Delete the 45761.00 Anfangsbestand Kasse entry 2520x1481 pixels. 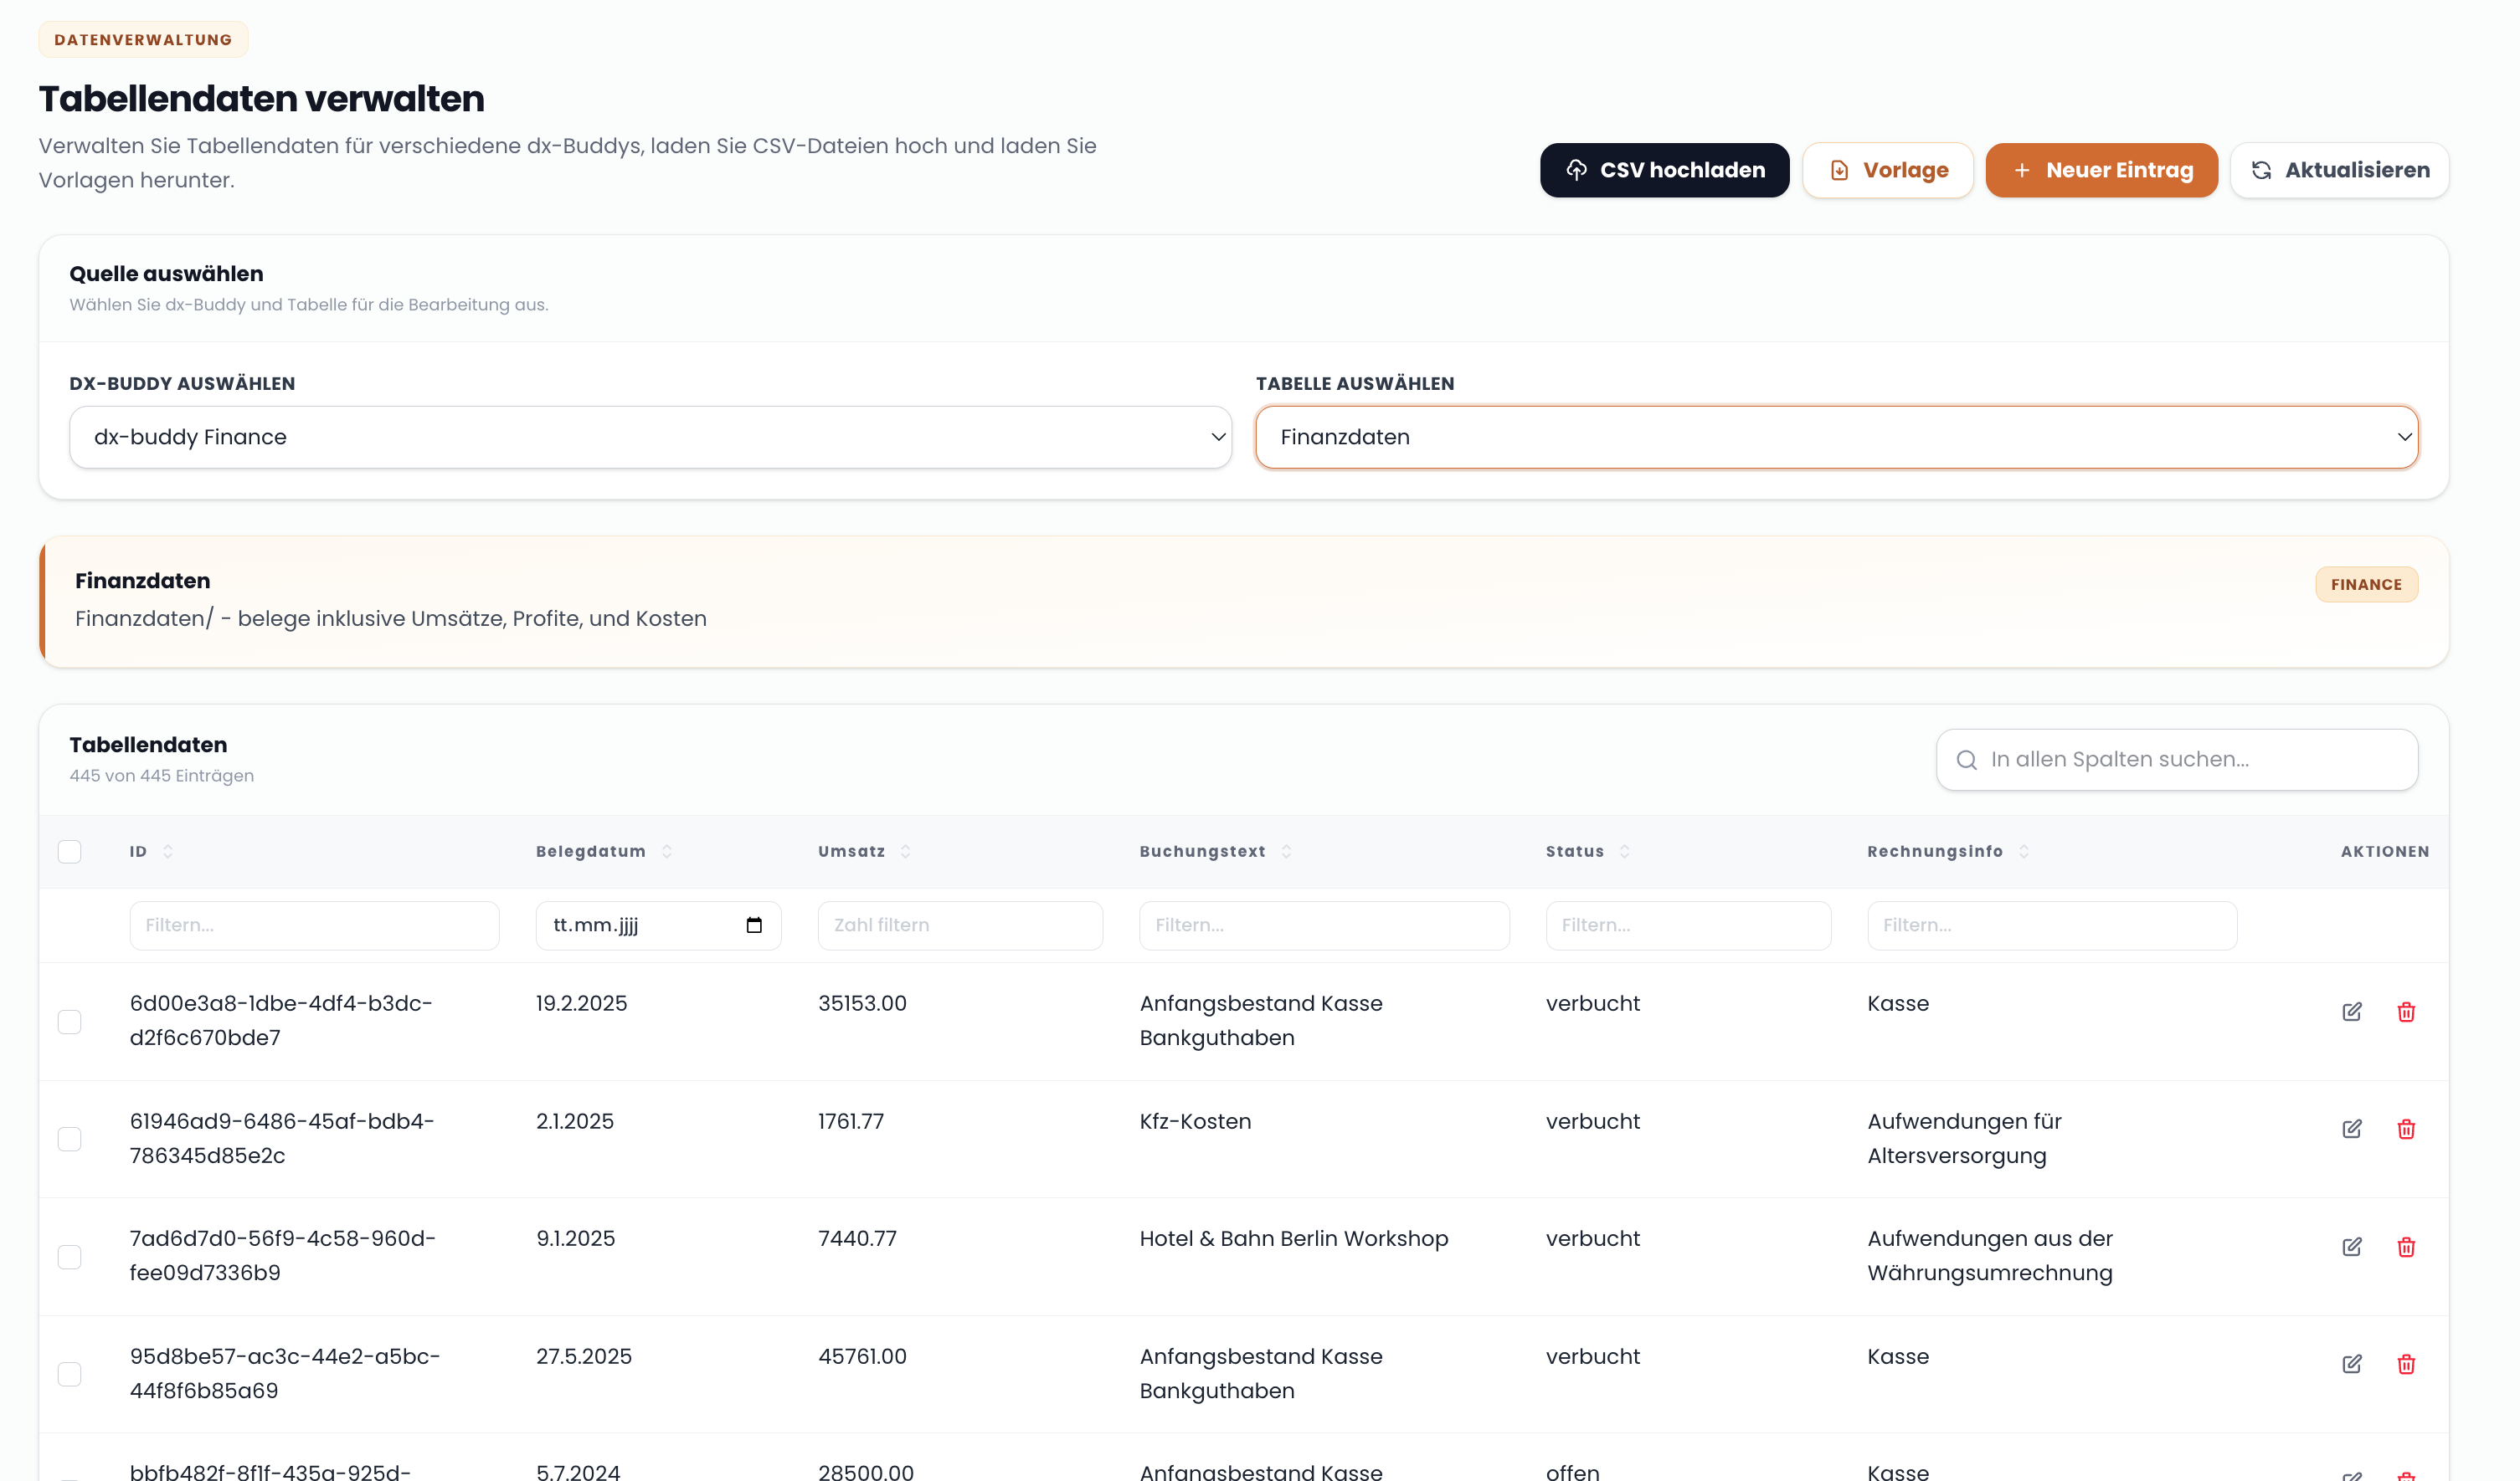(2406, 1364)
